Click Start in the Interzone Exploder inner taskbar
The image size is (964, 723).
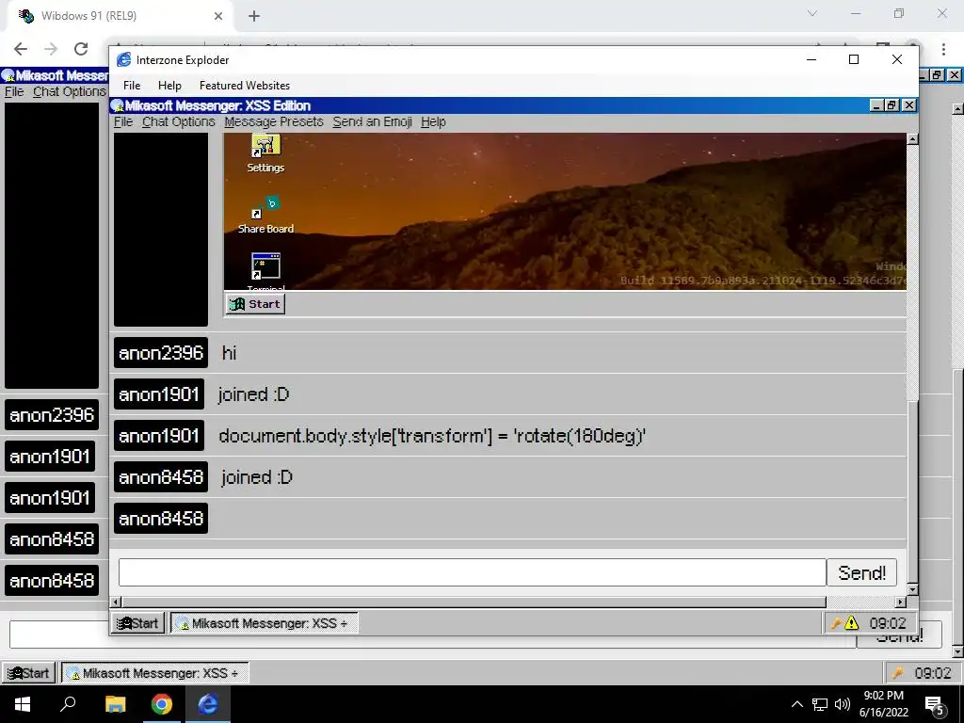click(138, 623)
